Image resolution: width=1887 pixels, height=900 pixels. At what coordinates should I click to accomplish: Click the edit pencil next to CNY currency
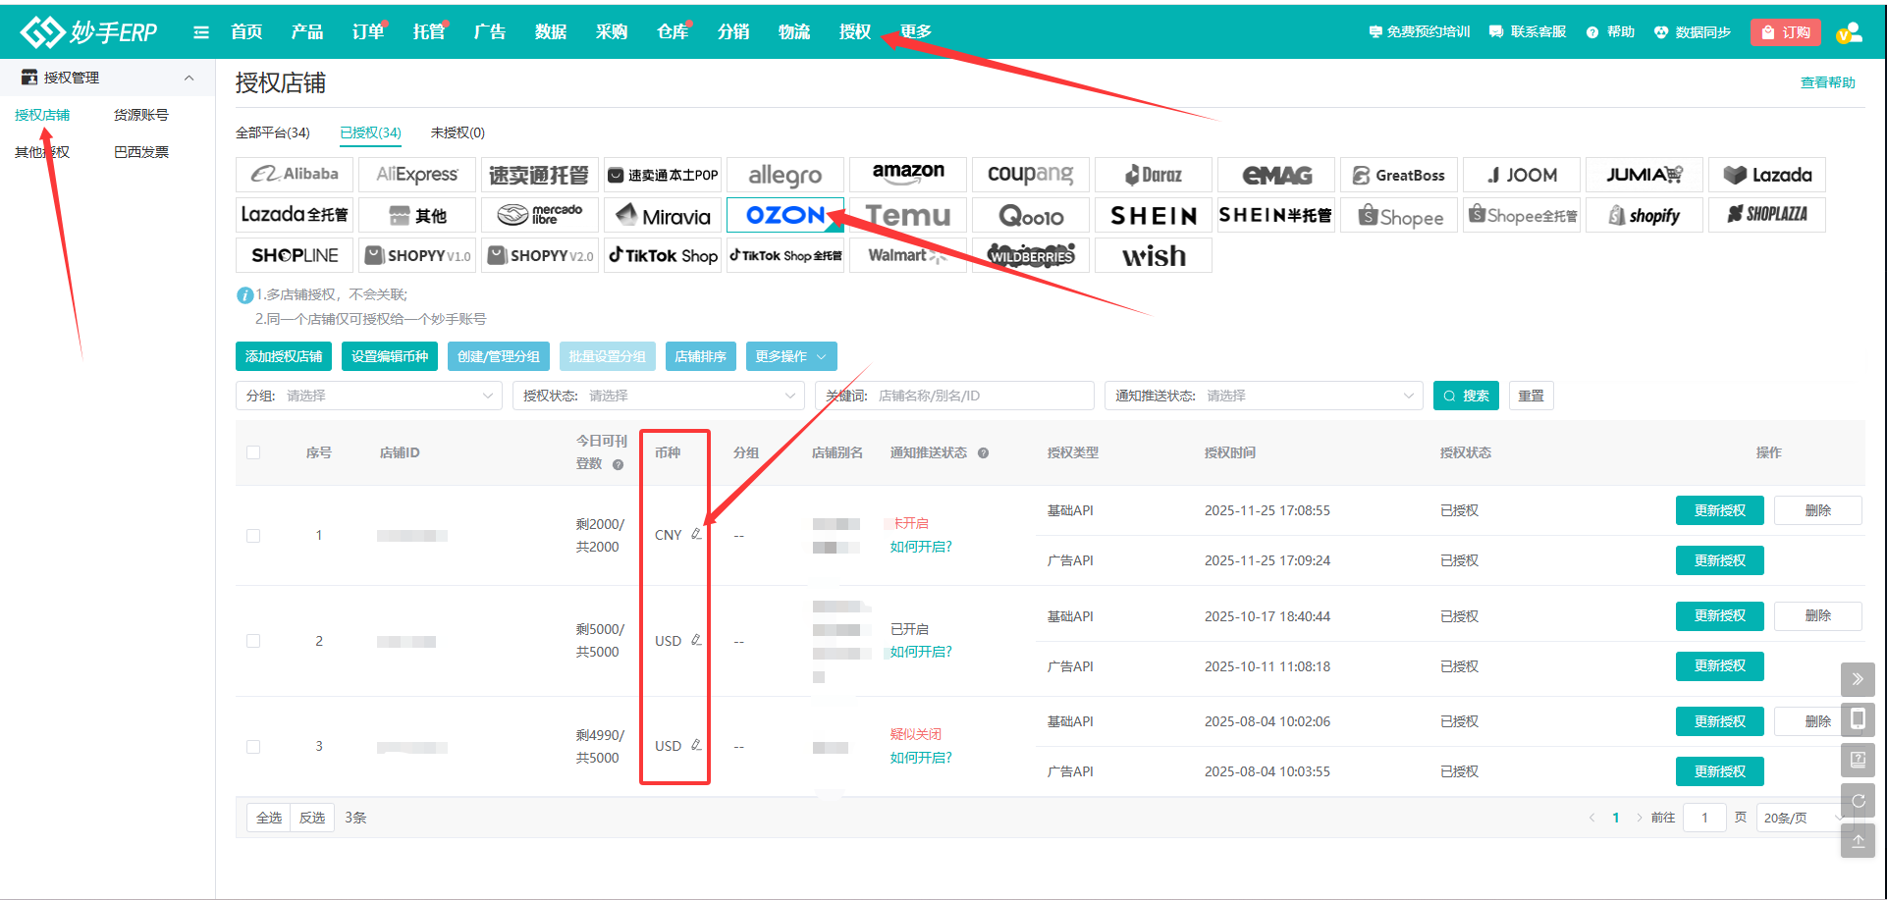(696, 534)
